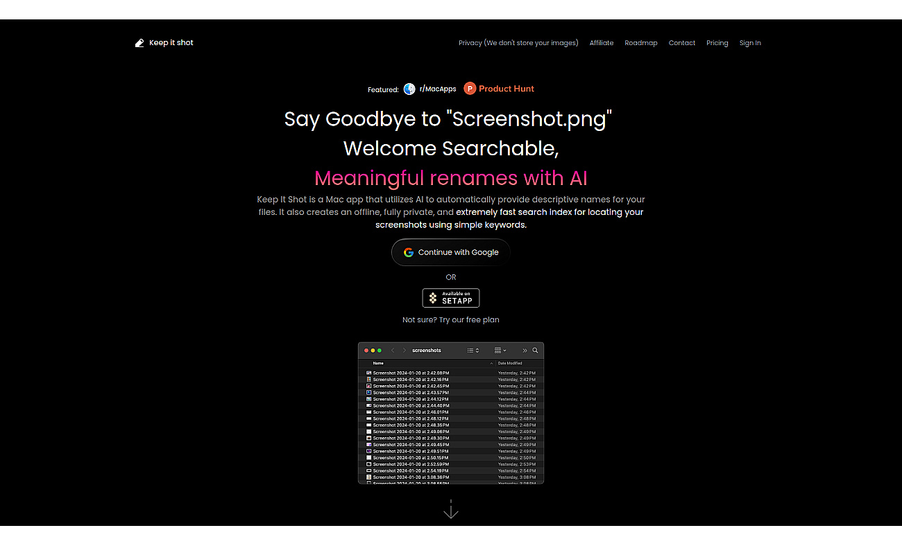Select row Screenshot 2024-01-20 at 2.46.01 PM
The width and height of the screenshot is (902, 546).
tap(451, 412)
